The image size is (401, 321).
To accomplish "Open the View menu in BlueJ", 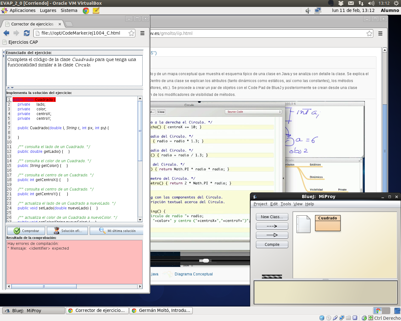I will click(x=298, y=204).
